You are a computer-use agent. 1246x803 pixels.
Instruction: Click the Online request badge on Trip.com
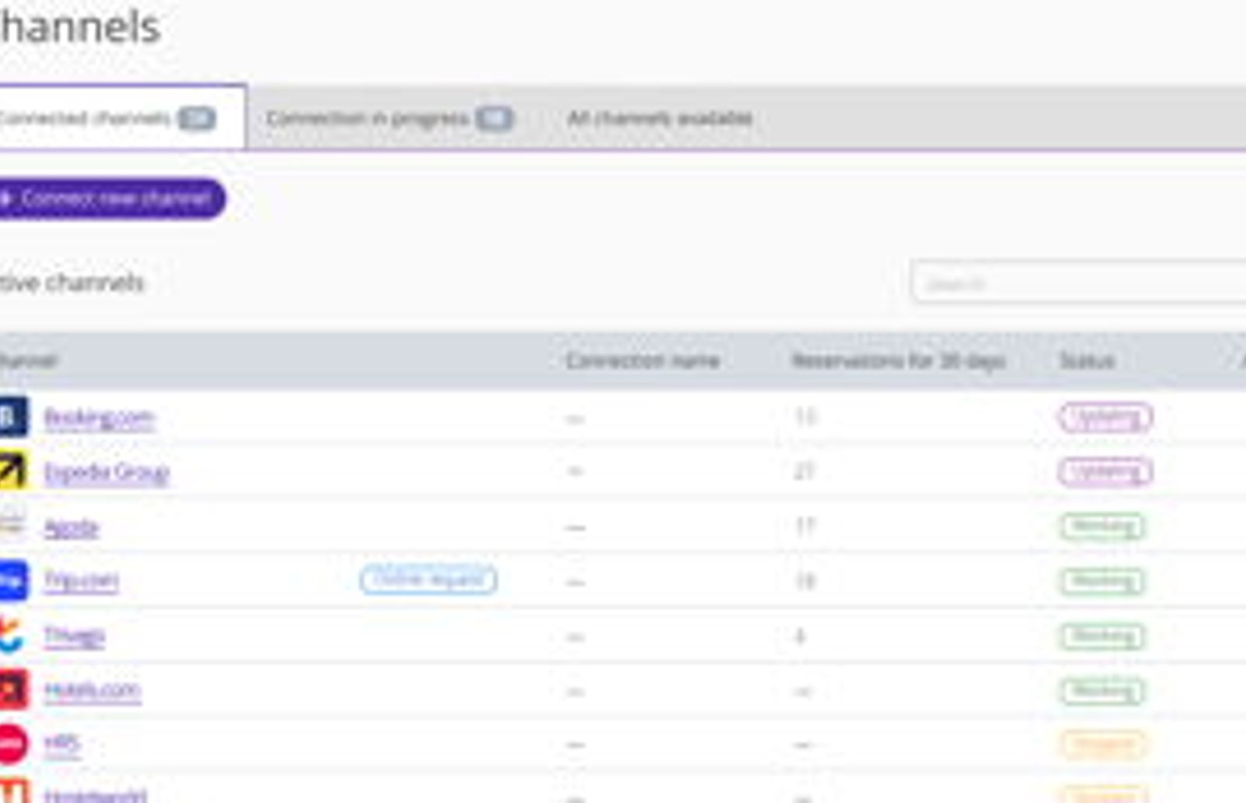(x=428, y=580)
